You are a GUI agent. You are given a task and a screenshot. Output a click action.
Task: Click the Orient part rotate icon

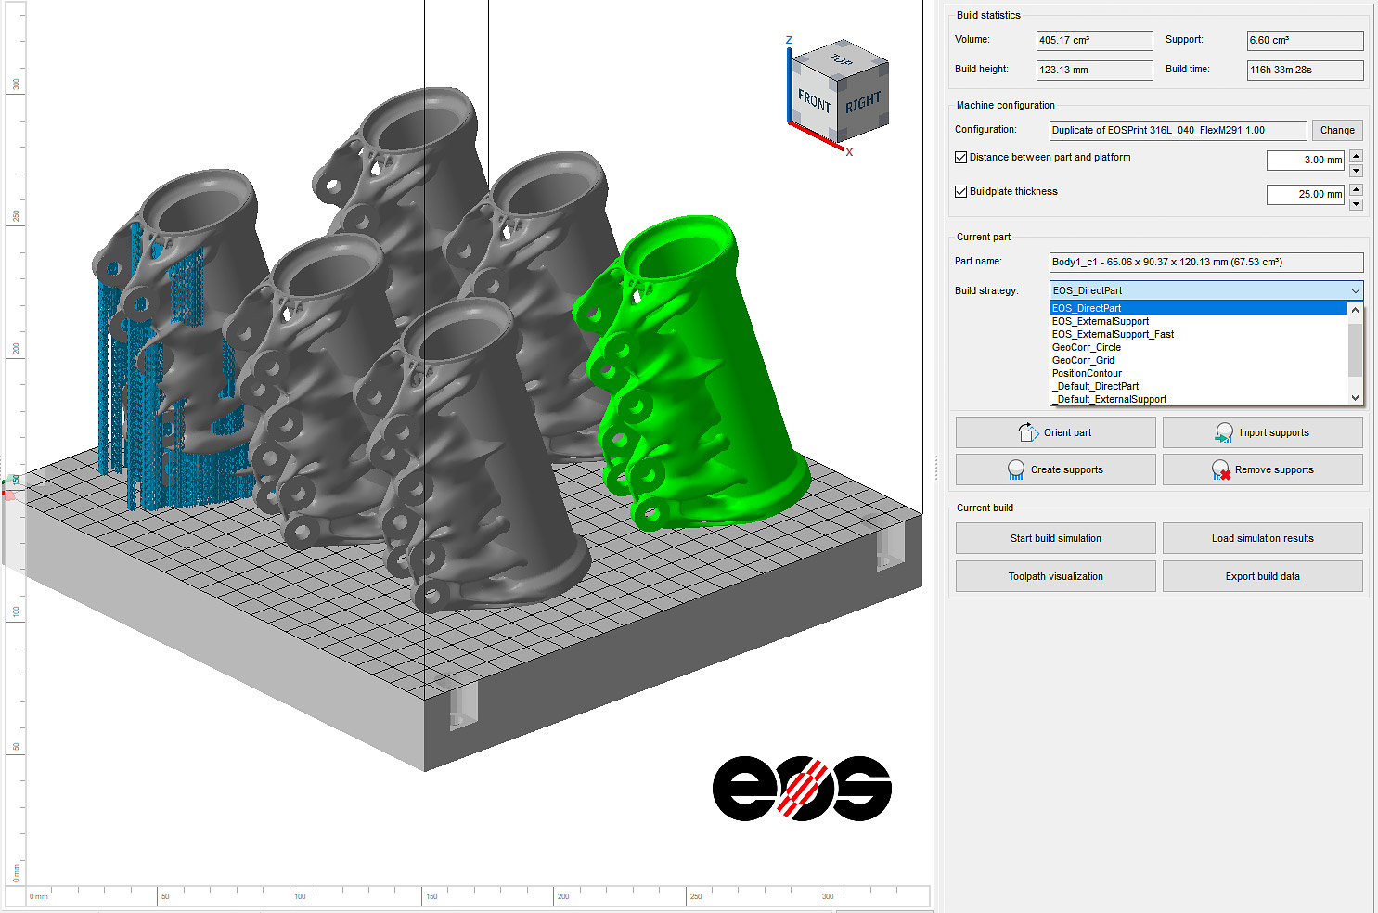click(x=1028, y=432)
